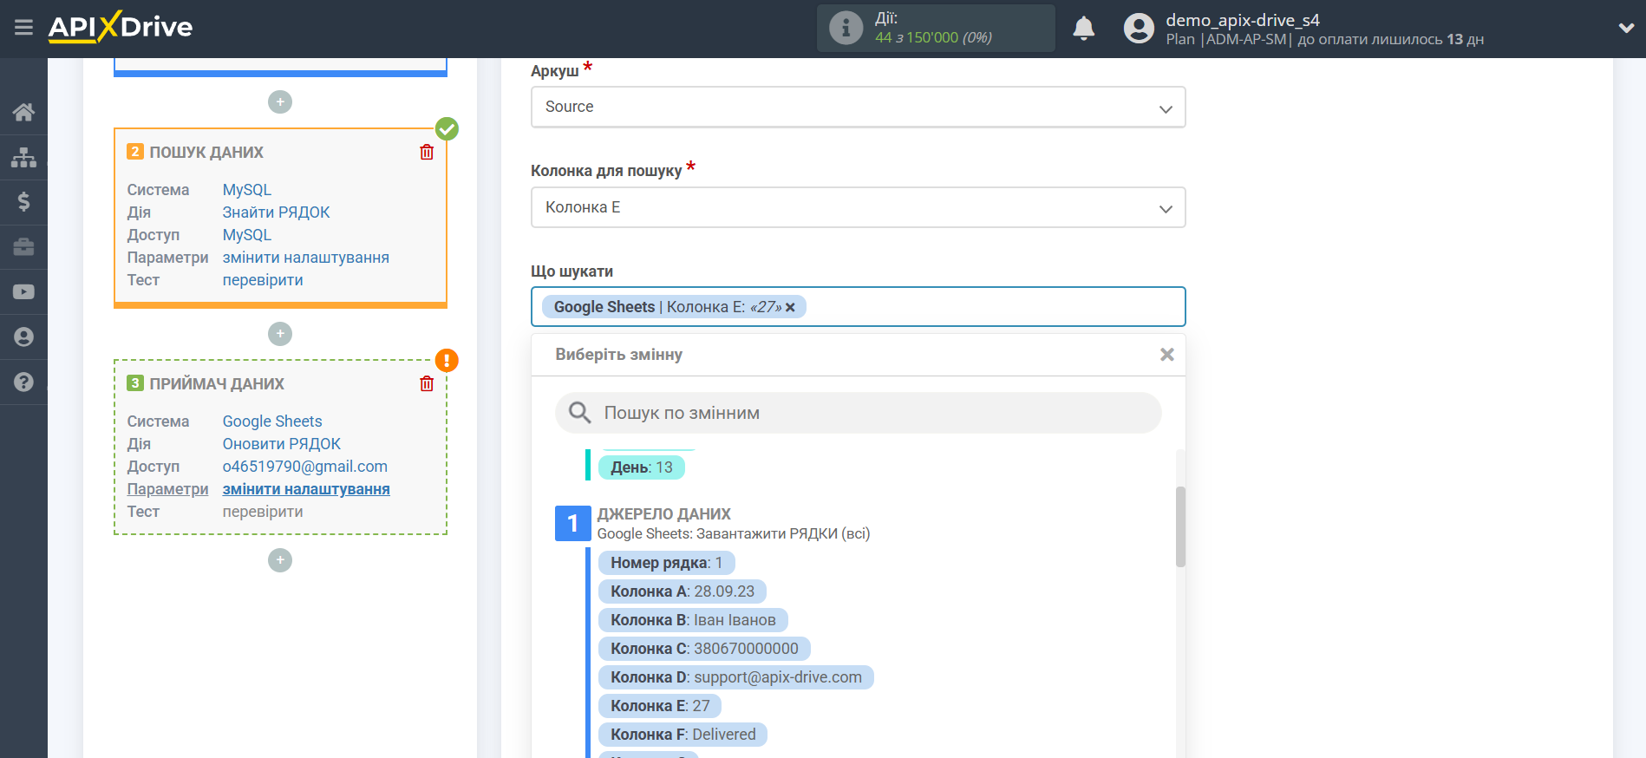Delete the Приймач даних block

427,383
